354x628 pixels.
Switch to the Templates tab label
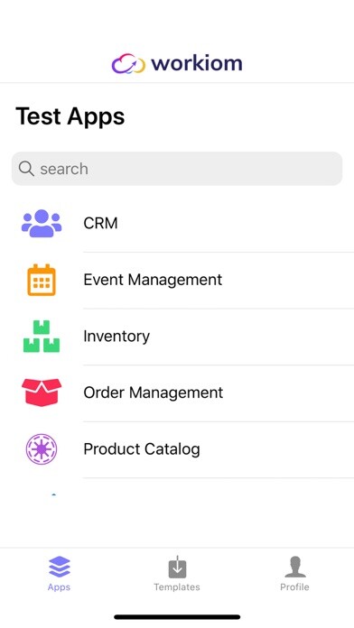[x=177, y=587]
